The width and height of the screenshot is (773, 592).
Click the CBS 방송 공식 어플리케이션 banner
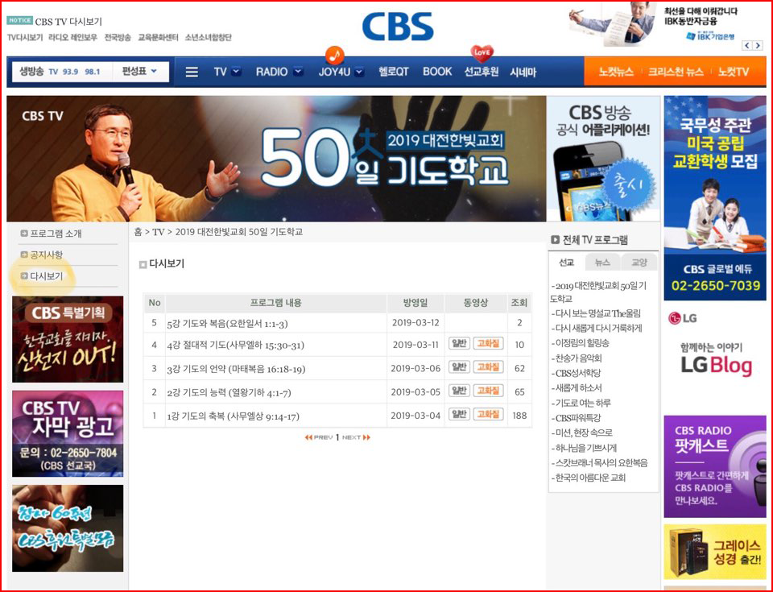[x=603, y=159]
